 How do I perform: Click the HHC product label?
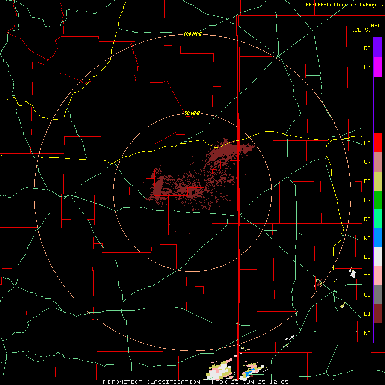[x=376, y=26]
